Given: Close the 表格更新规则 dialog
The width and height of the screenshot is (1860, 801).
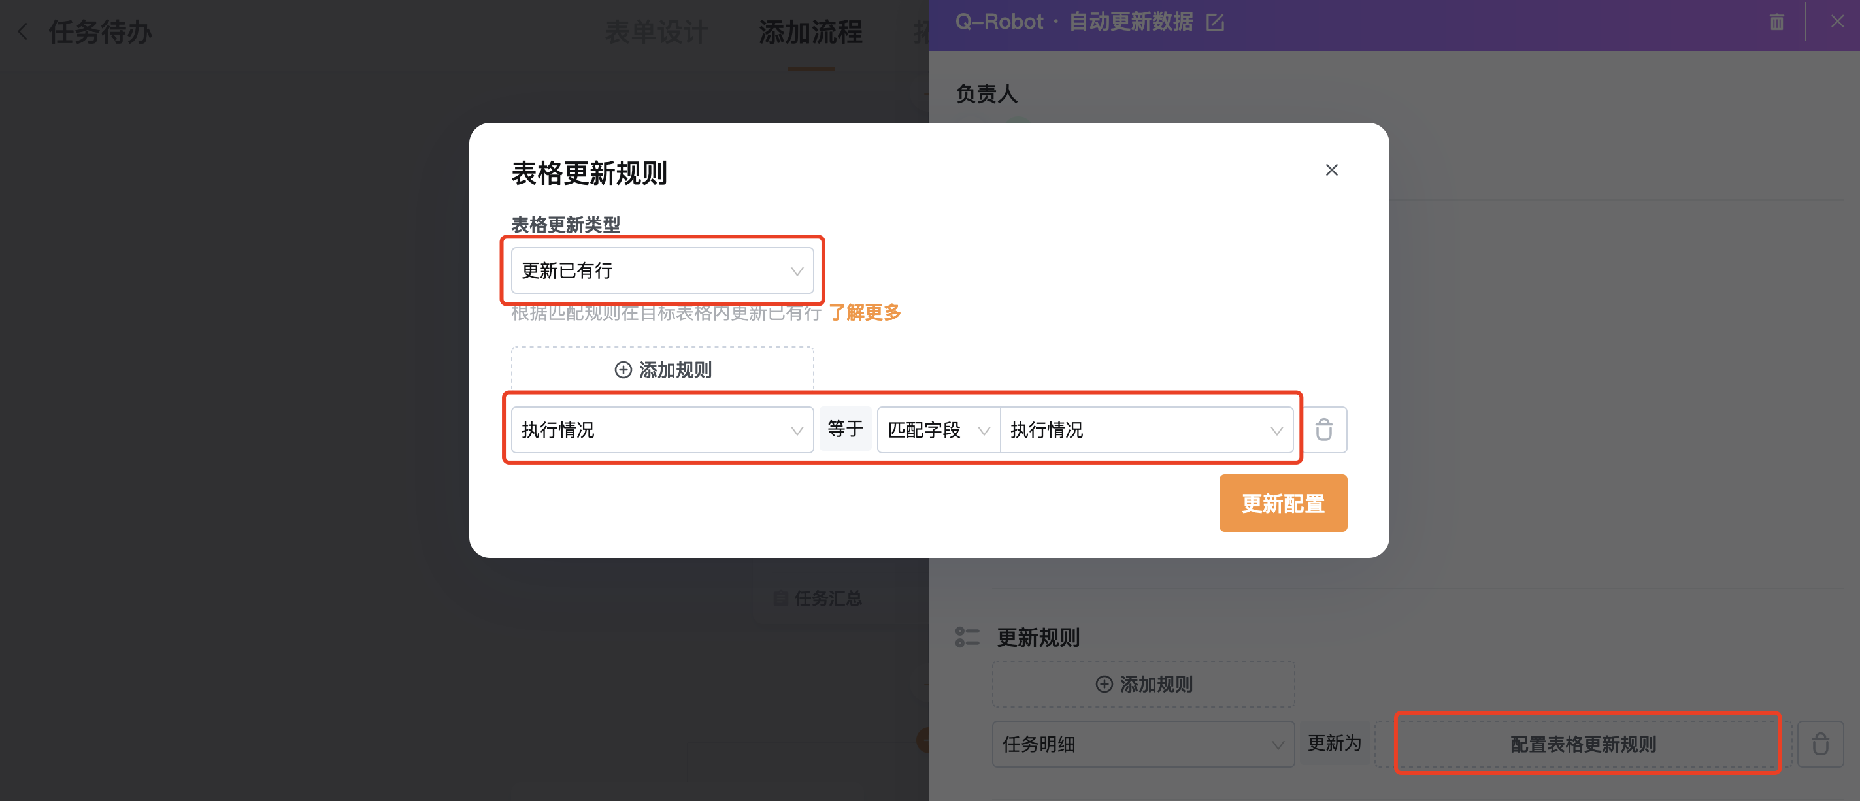Looking at the screenshot, I should click(x=1331, y=170).
